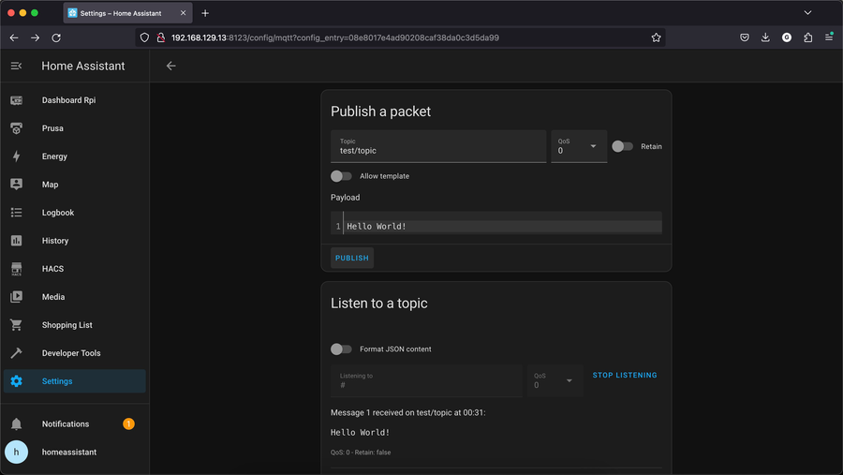The width and height of the screenshot is (843, 475).
Task: Open the Shopping List cart icon
Action: (x=16, y=325)
